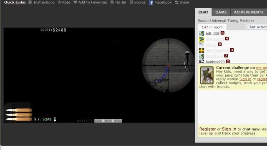Select the first (Low) quality option

pyautogui.click(x=98, y=121)
